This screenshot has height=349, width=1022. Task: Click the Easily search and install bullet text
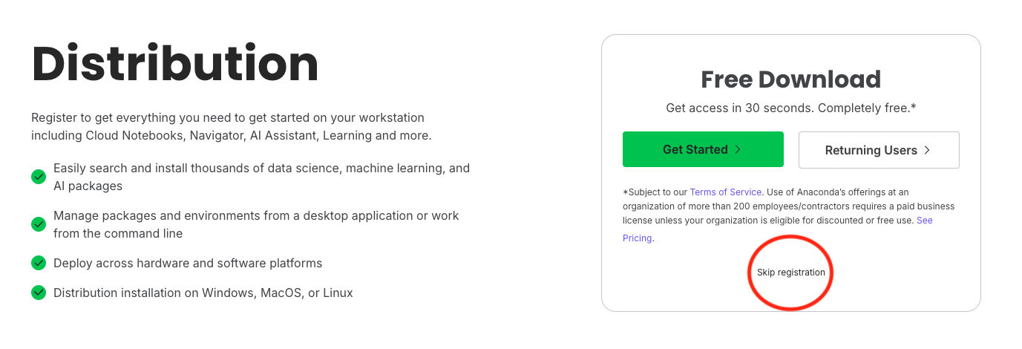(262, 177)
